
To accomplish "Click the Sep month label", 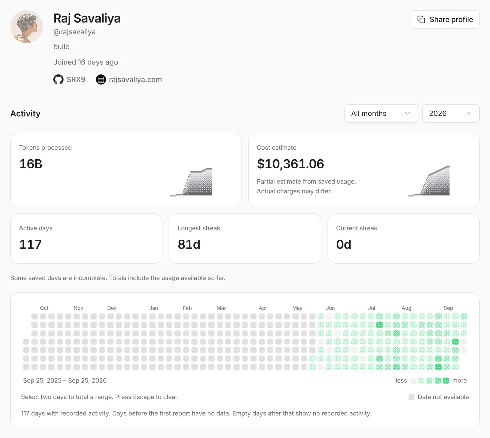I will pyautogui.click(x=448, y=308).
